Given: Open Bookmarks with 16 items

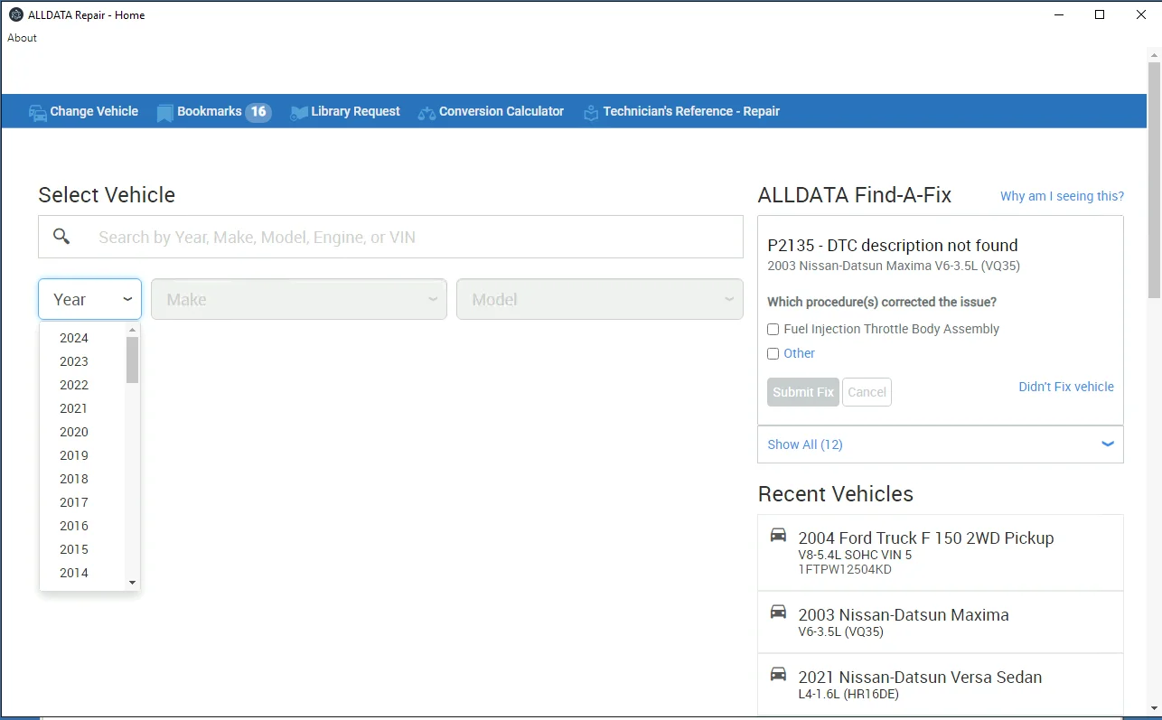Looking at the screenshot, I should [x=214, y=112].
